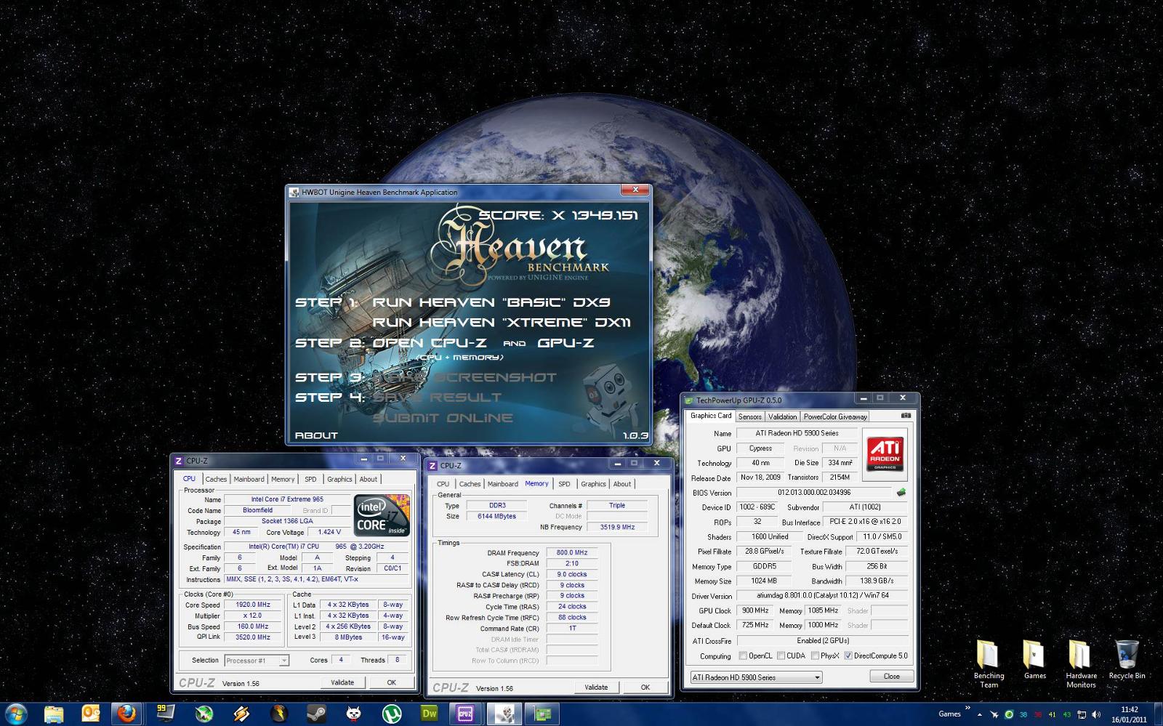Run Heaven "Xtreme" DX11 benchmark
Screen dimensions: 1163x726
pyautogui.click(x=502, y=322)
